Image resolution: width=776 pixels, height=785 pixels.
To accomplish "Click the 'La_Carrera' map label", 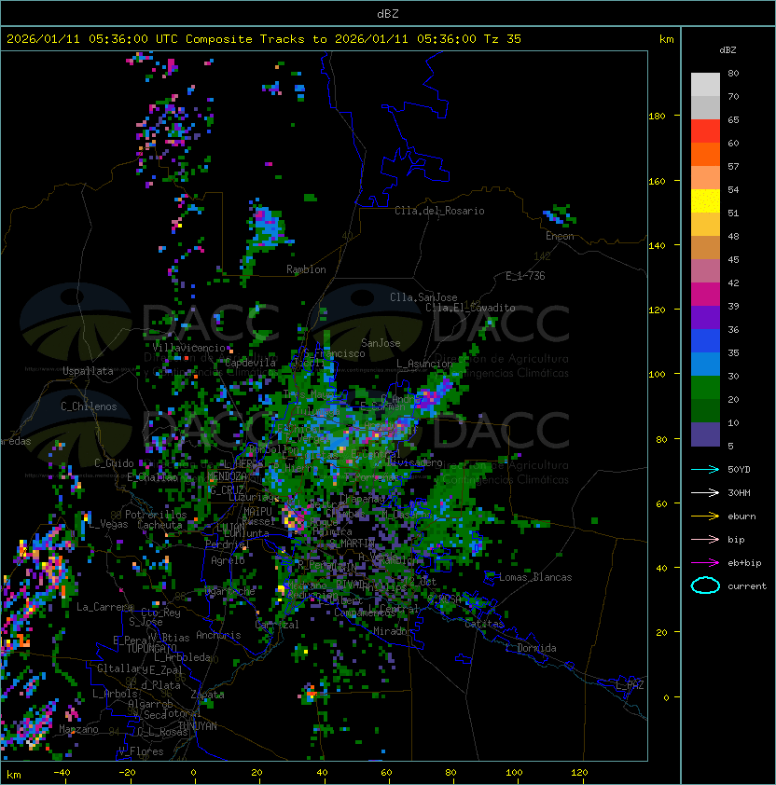I will [x=104, y=607].
